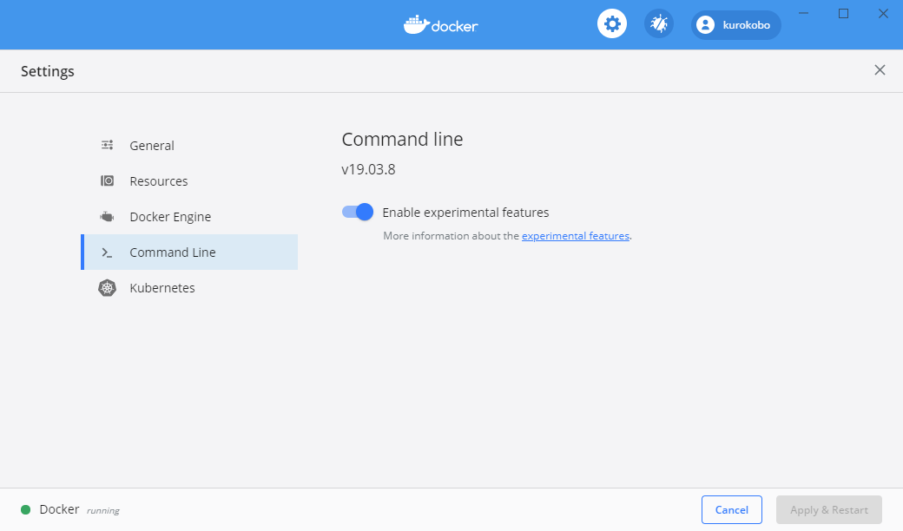Click the General sliders icon
The height and width of the screenshot is (531, 903).
coord(107,146)
